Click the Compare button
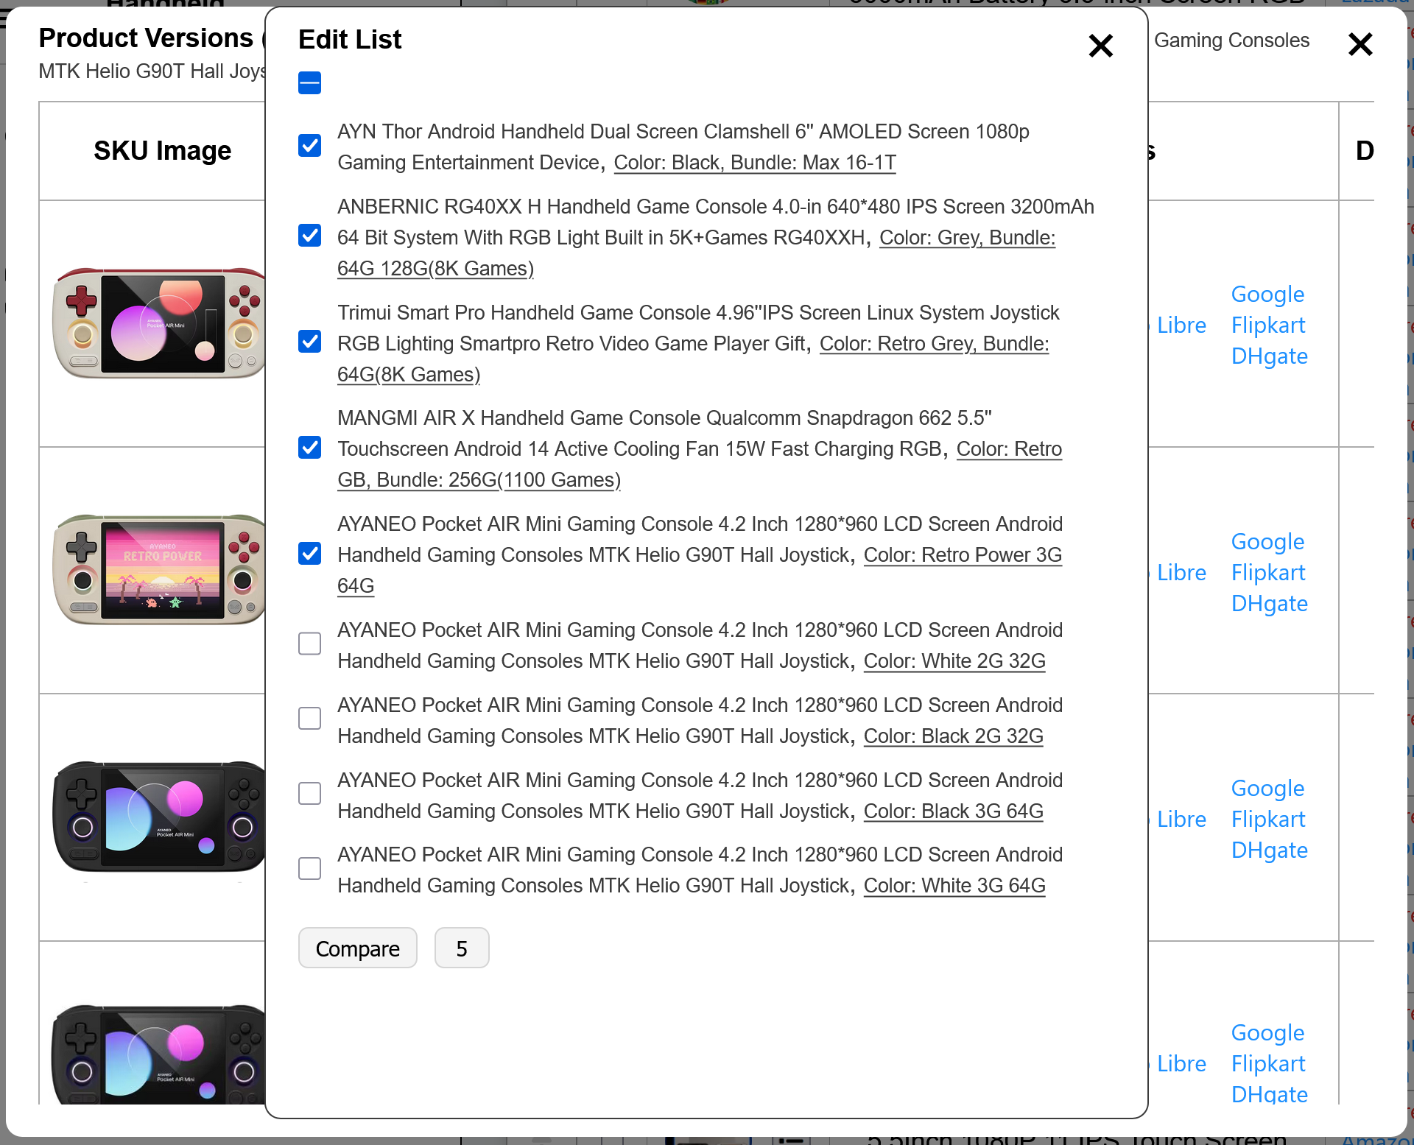The height and width of the screenshot is (1145, 1414). [358, 948]
